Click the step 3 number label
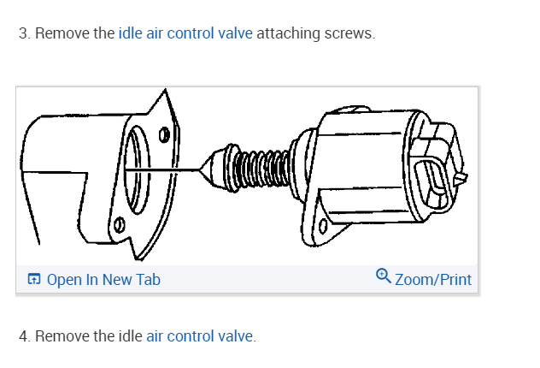540x368 pixels. click(24, 34)
